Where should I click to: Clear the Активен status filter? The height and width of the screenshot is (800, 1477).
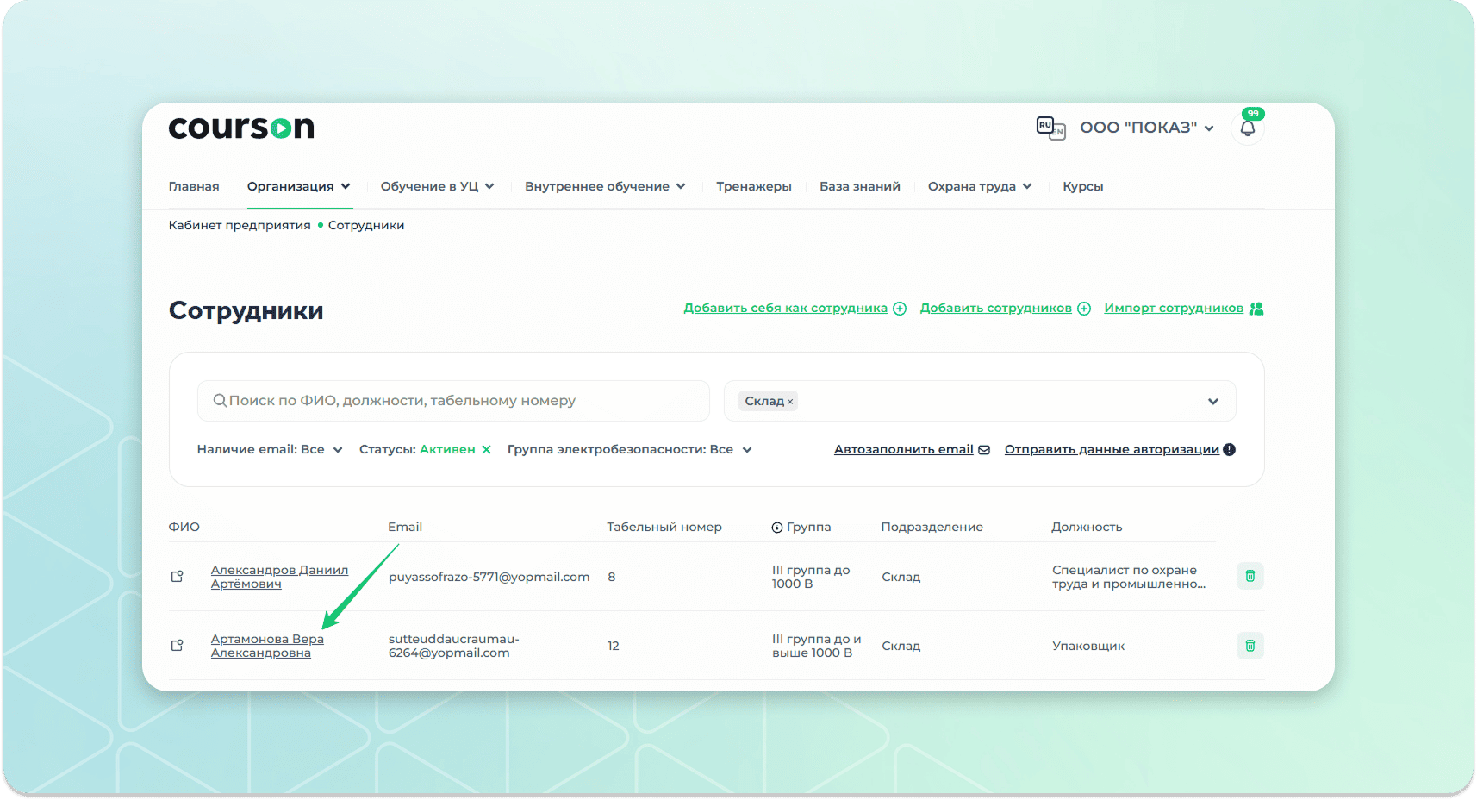486,449
